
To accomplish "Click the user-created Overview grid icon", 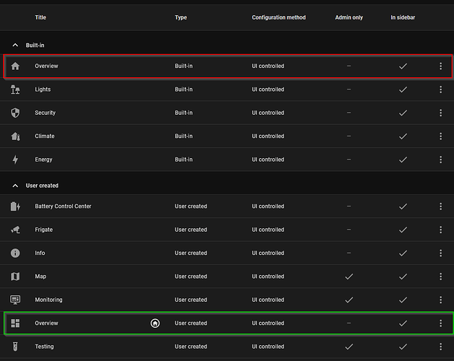I will (x=15, y=323).
